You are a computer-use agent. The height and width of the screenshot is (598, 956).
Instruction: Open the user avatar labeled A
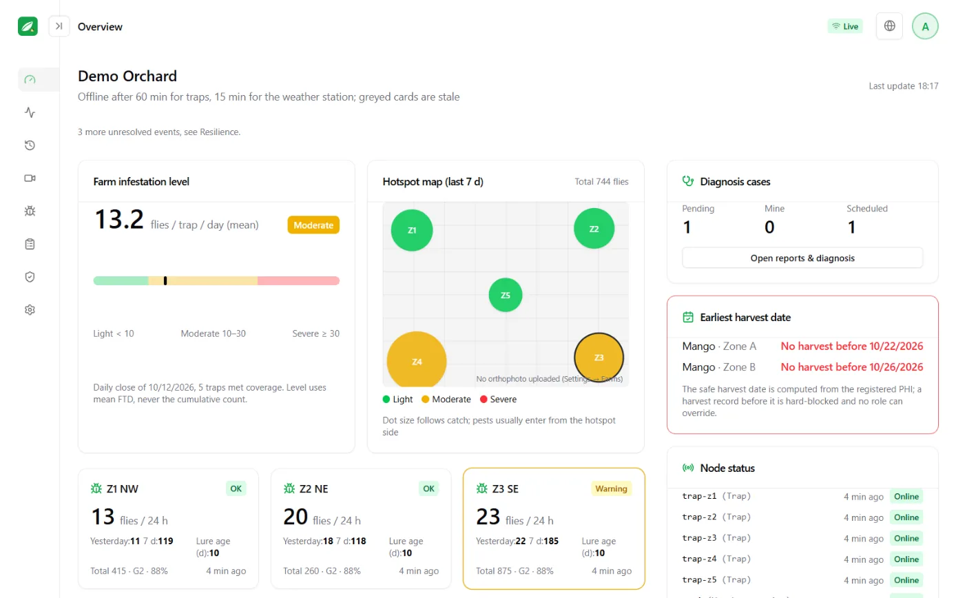point(925,26)
